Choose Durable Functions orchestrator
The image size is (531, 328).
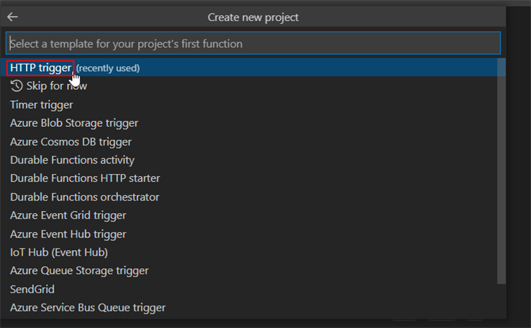point(84,197)
